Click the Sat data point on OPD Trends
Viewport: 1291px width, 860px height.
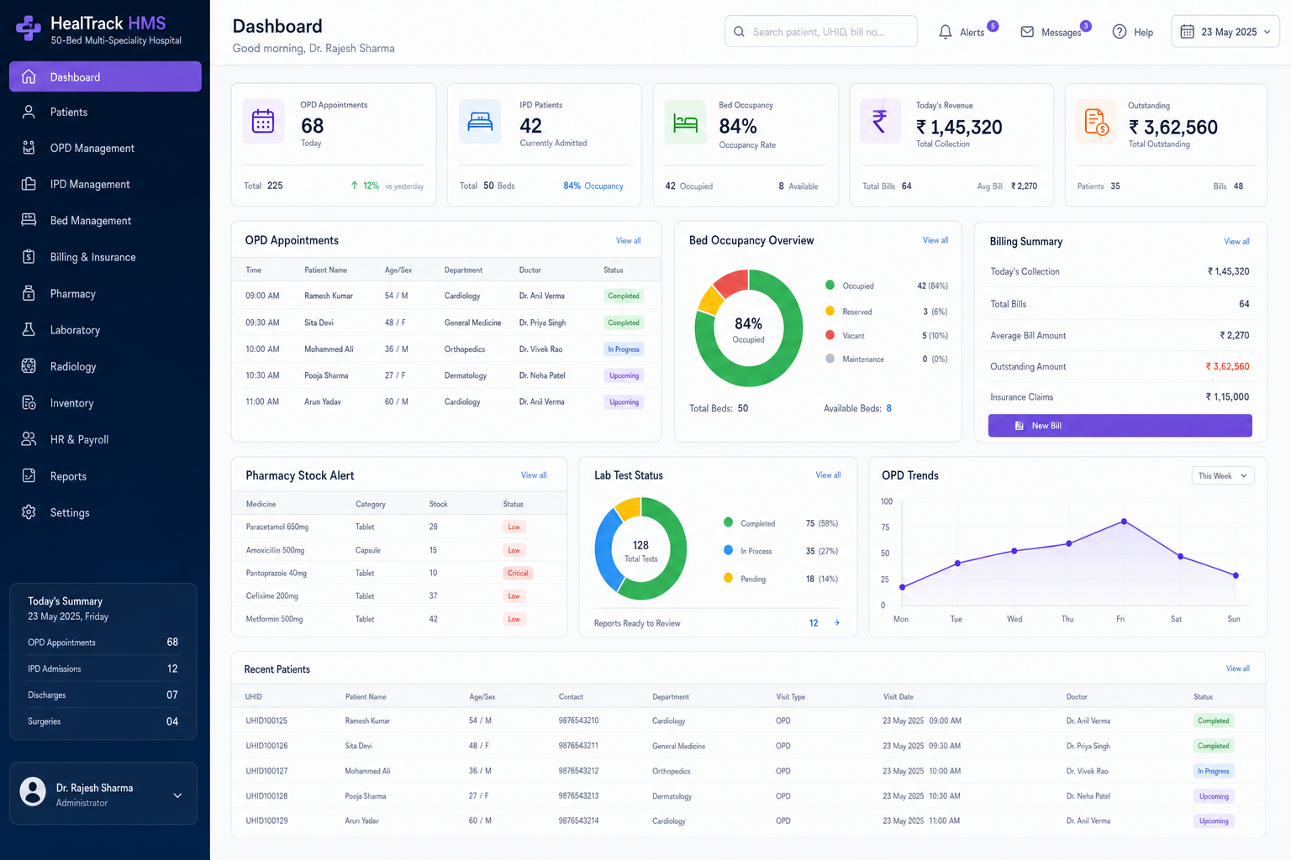tap(1180, 557)
